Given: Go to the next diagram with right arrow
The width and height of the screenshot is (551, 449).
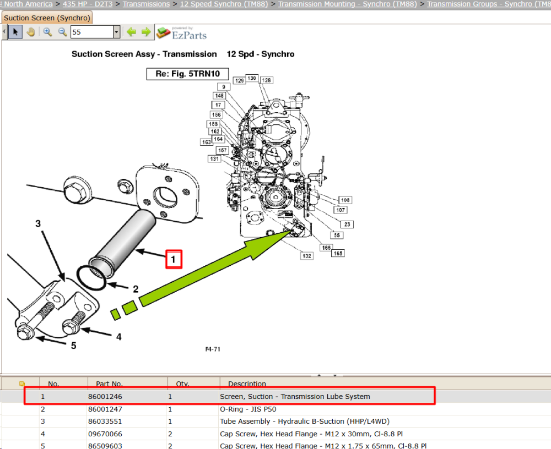Looking at the screenshot, I should click(x=146, y=32).
